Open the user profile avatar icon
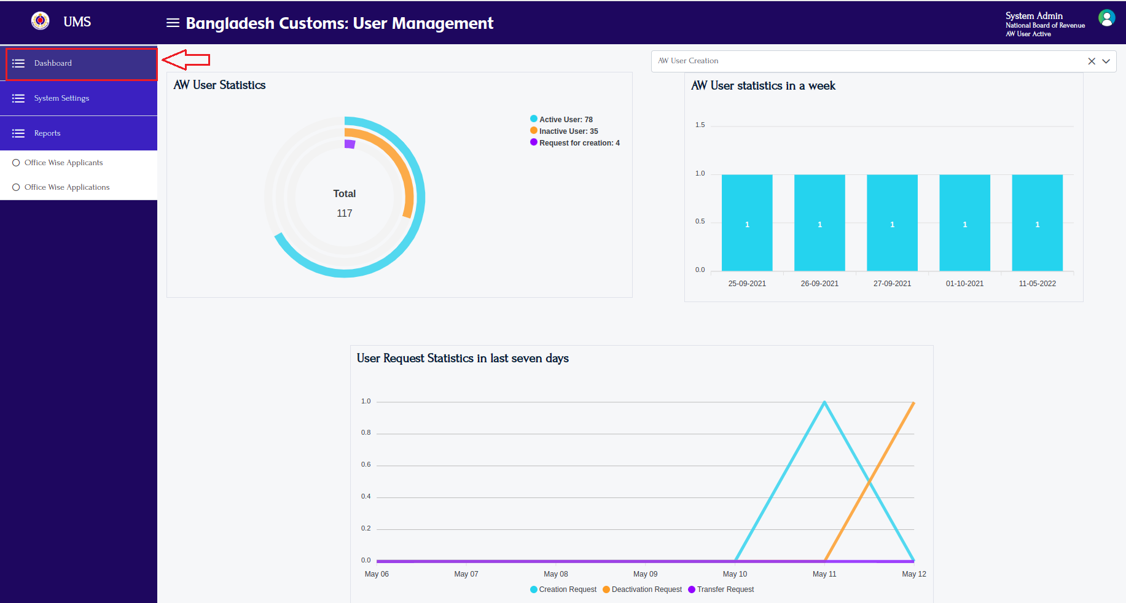The width and height of the screenshot is (1126, 603). (x=1106, y=18)
